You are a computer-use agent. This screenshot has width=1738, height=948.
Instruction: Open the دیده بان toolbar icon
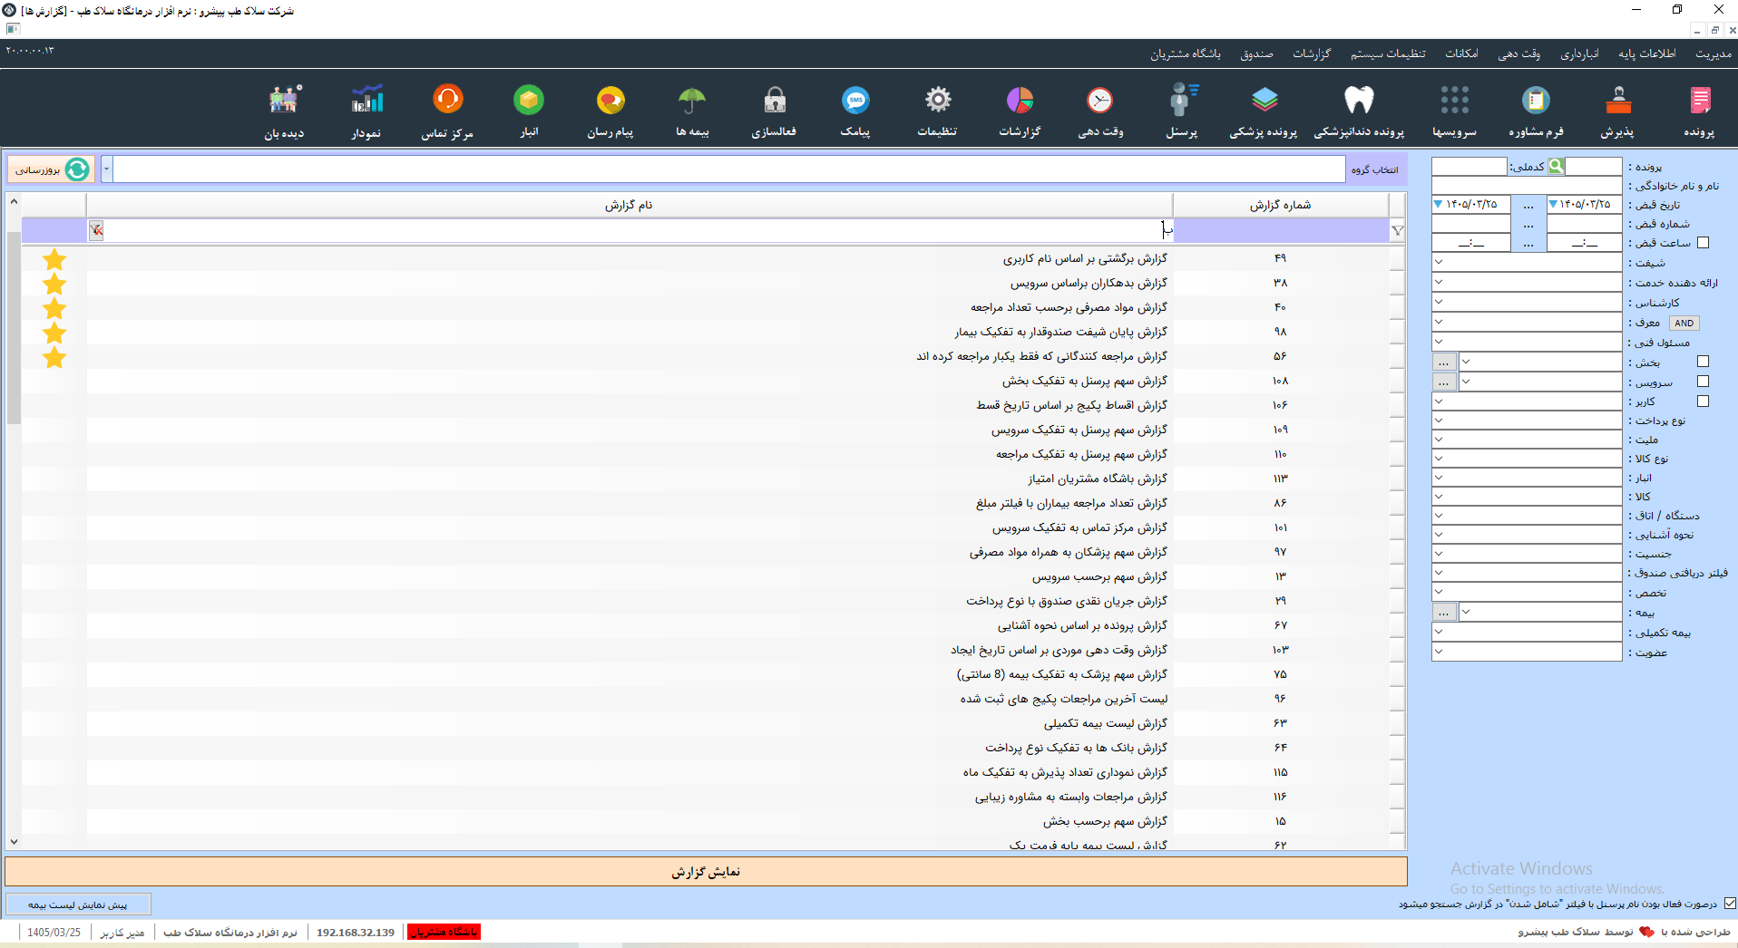coord(284,100)
